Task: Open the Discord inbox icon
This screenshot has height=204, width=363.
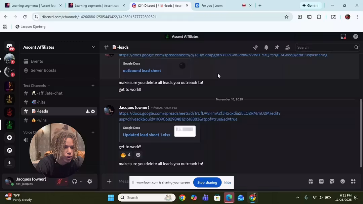Action: coord(343,37)
